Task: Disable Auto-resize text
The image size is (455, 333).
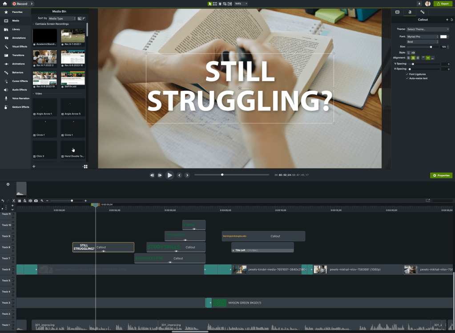Action: pyautogui.click(x=407, y=79)
